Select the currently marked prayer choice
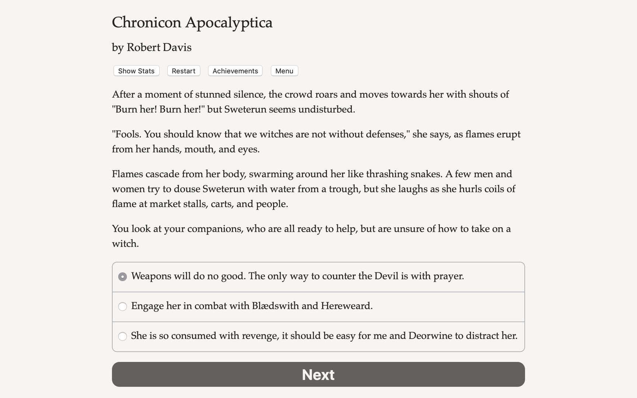Viewport: 637px width, 398px height. pos(122,276)
